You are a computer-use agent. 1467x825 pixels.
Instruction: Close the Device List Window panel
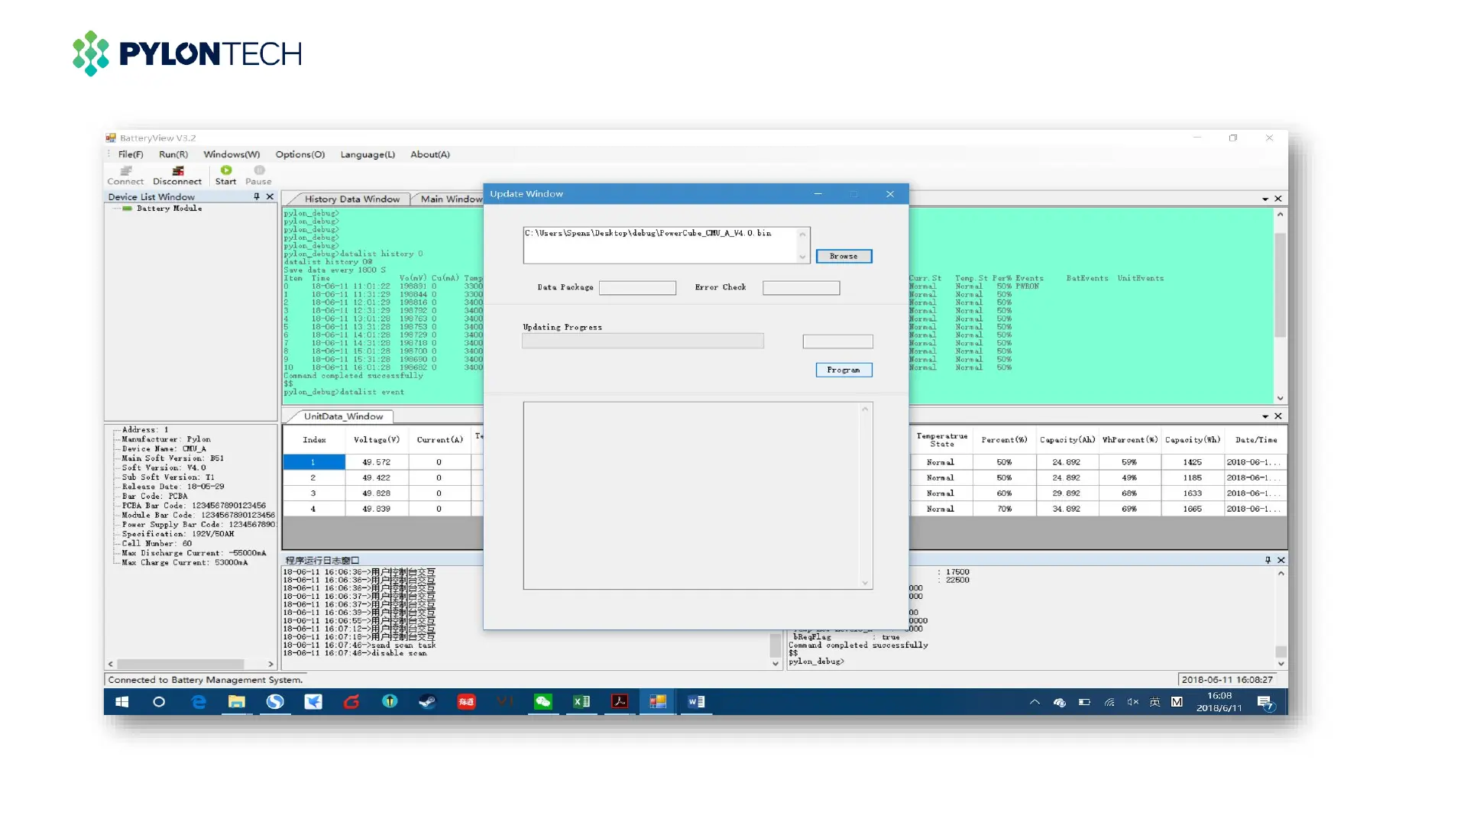coord(270,196)
